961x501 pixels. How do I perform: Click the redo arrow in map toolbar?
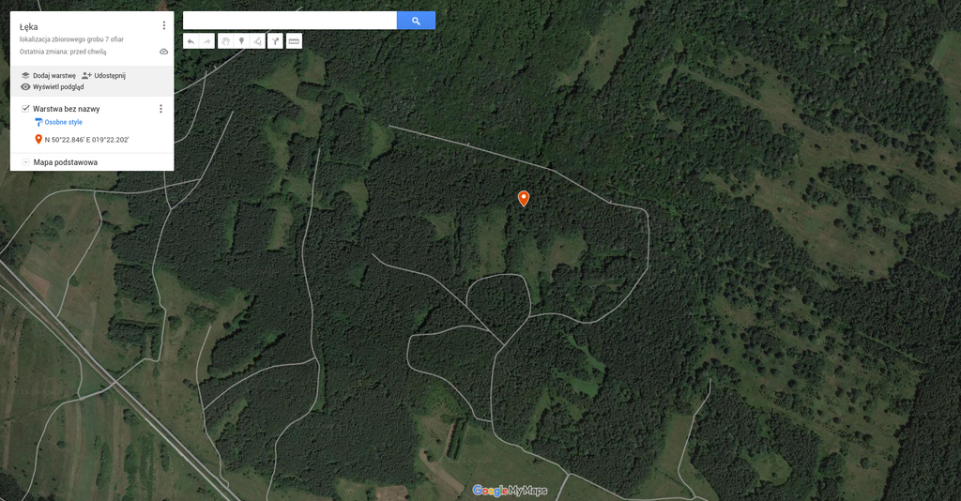click(x=206, y=41)
